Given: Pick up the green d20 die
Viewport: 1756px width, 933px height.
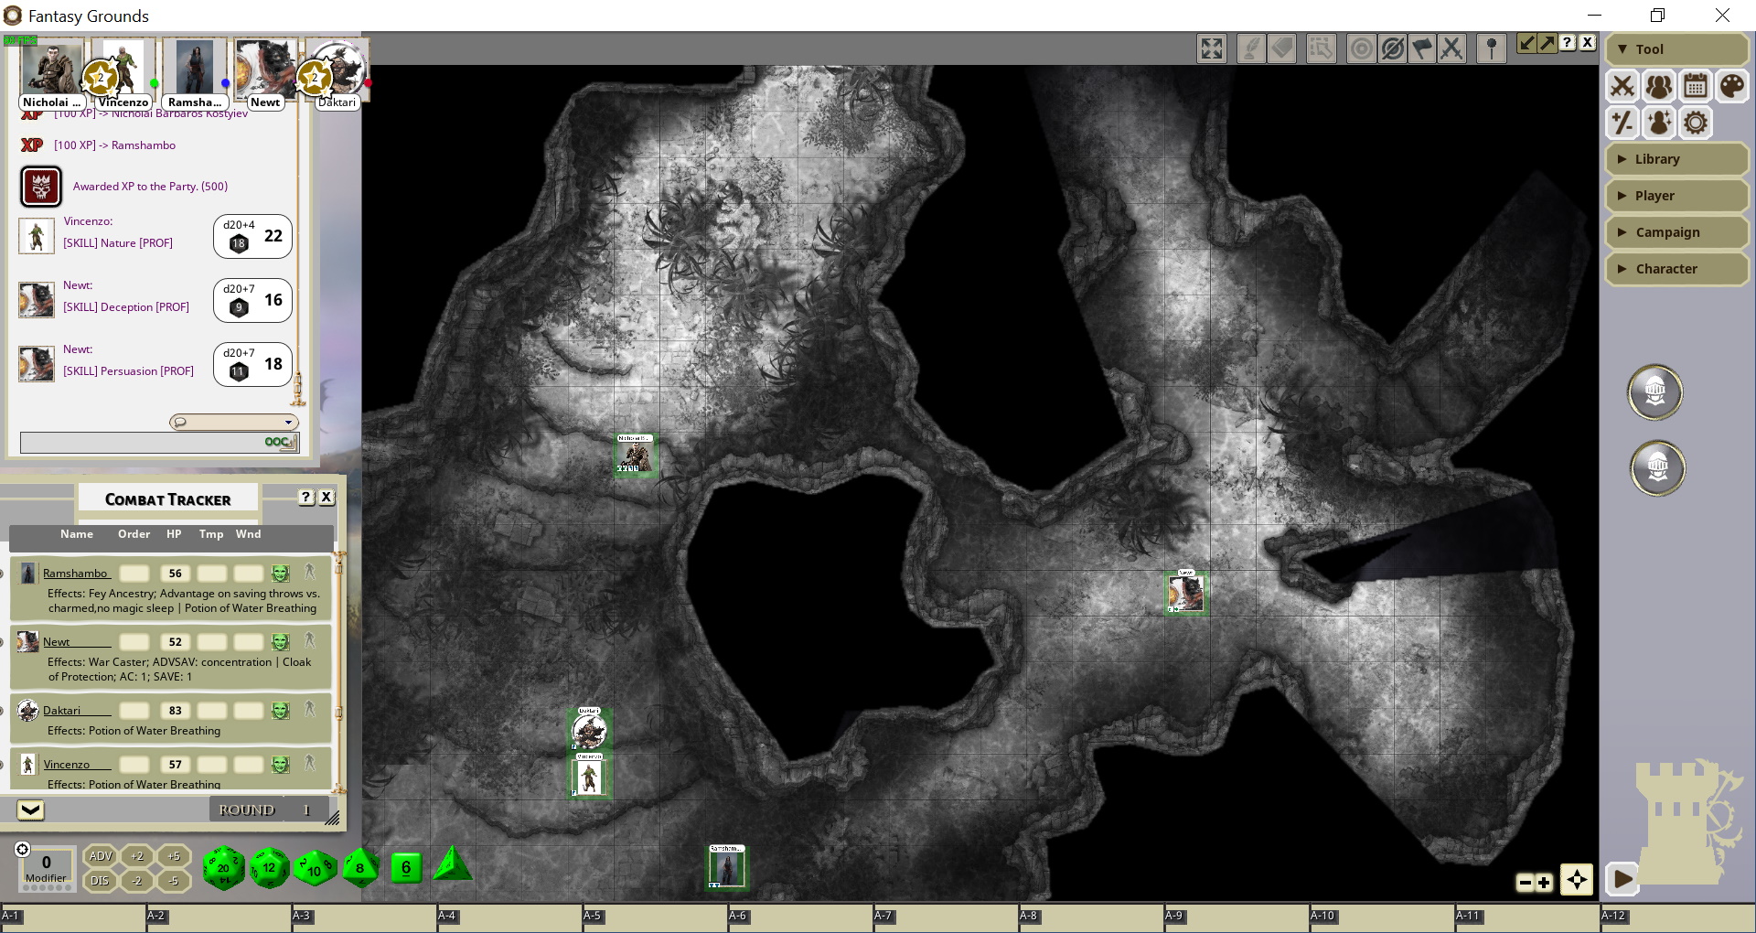Looking at the screenshot, I should 223,867.
